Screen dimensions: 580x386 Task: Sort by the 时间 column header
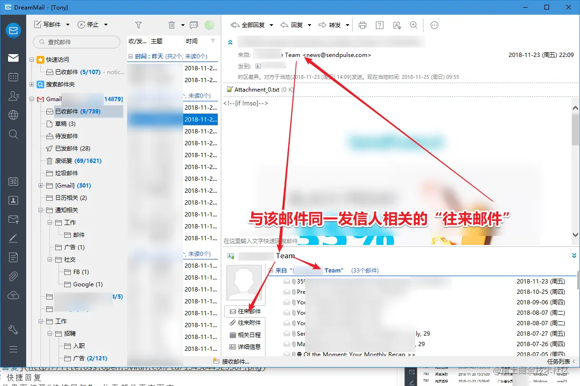click(200, 41)
